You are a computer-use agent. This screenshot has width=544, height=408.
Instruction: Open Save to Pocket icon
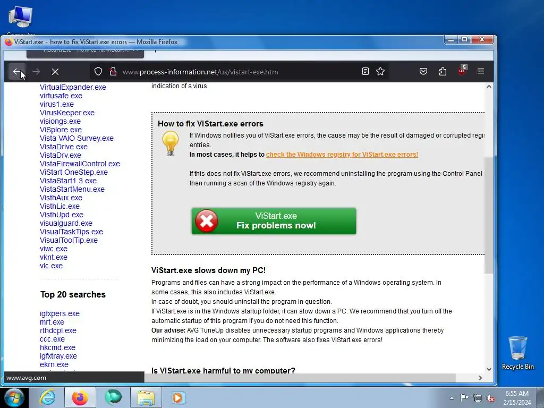pos(423,72)
